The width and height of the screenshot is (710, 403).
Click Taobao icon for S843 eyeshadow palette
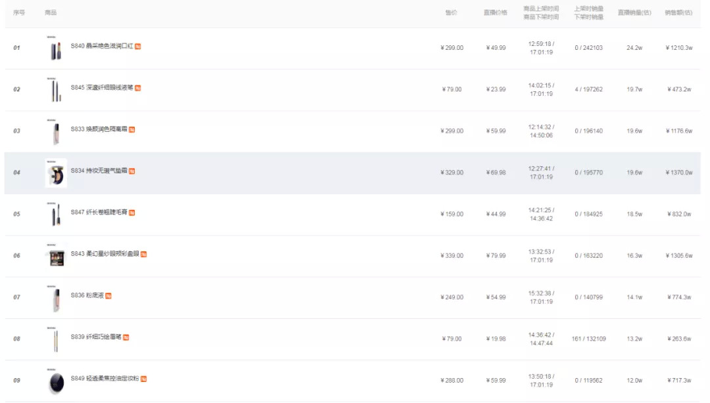coord(143,254)
